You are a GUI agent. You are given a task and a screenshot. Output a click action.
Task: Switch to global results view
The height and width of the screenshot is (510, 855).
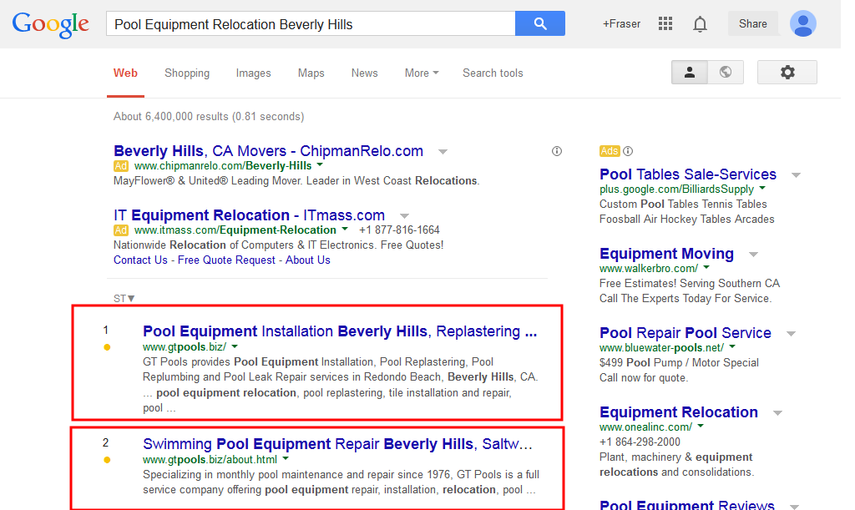click(x=726, y=72)
